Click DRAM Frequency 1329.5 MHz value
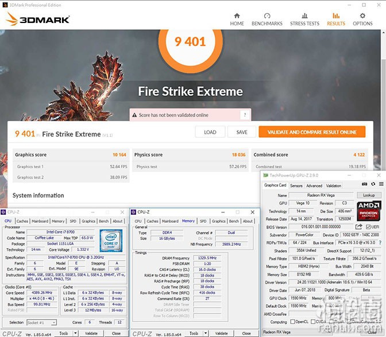This screenshot has height=337, width=386. [x=207, y=258]
